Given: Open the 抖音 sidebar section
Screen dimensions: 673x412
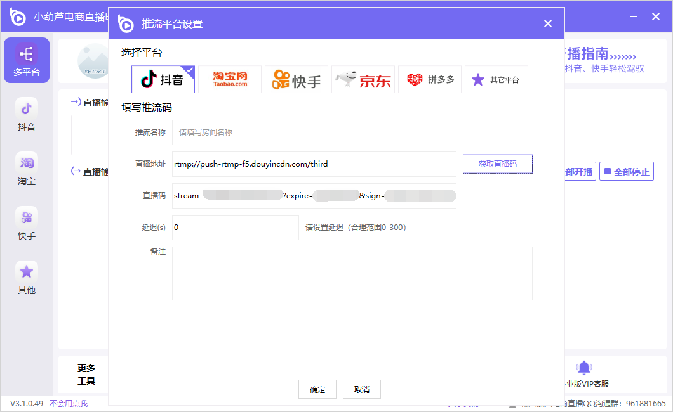Looking at the screenshot, I should [27, 115].
